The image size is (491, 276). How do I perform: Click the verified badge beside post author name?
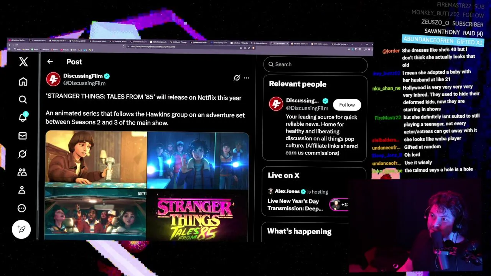[107, 76]
